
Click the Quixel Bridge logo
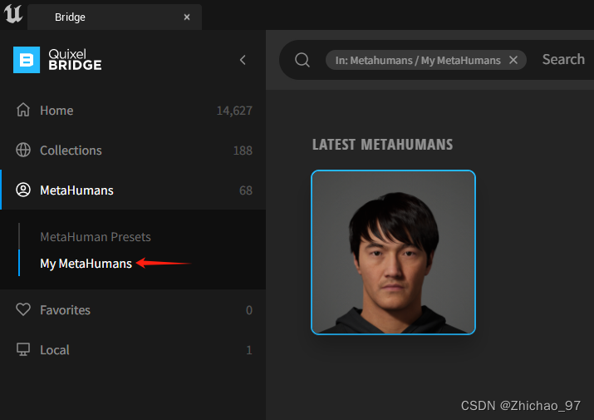point(57,60)
